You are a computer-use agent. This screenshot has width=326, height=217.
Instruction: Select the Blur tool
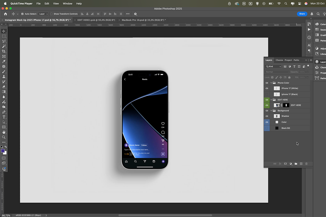point(4,97)
